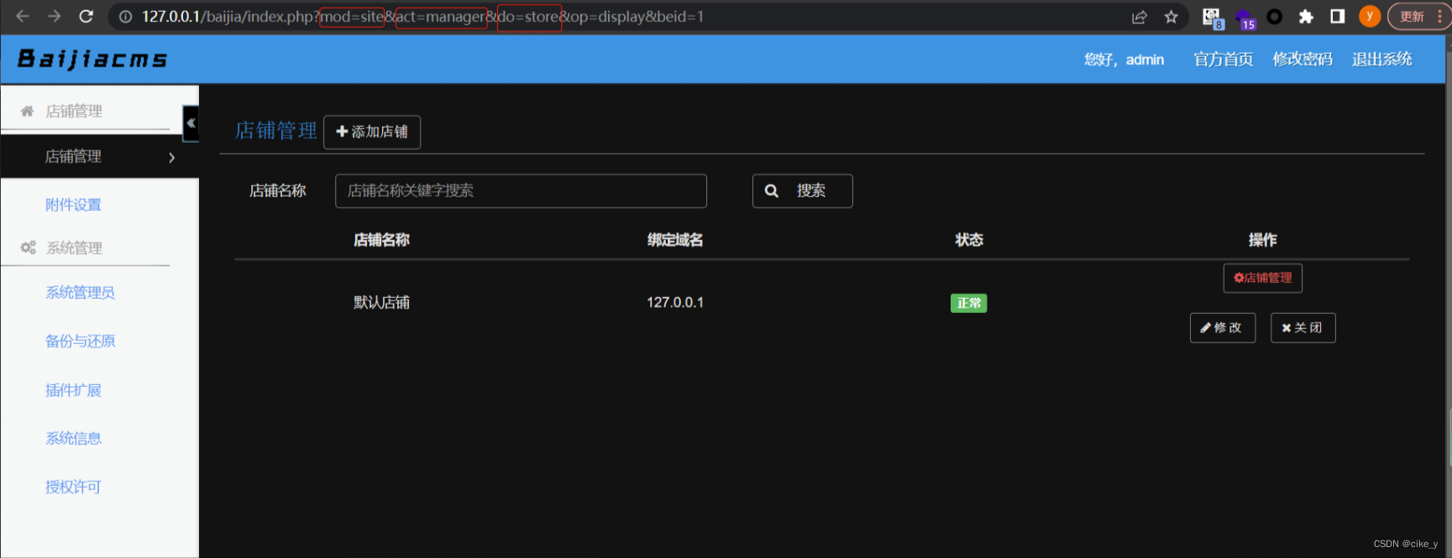Open the extensions puzzle icon
The height and width of the screenshot is (558, 1452).
coord(1306,17)
